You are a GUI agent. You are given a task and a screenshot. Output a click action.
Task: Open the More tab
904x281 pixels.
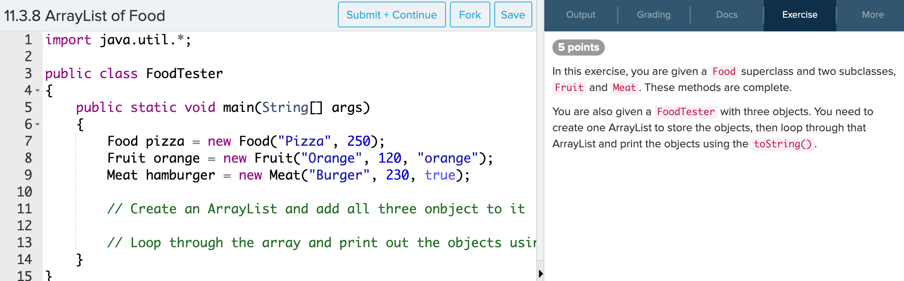(873, 15)
